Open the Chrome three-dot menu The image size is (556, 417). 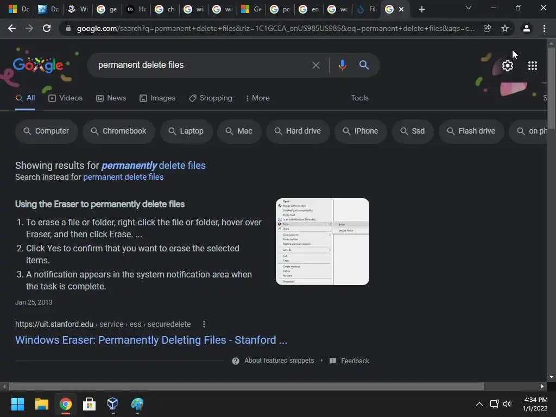click(544, 28)
